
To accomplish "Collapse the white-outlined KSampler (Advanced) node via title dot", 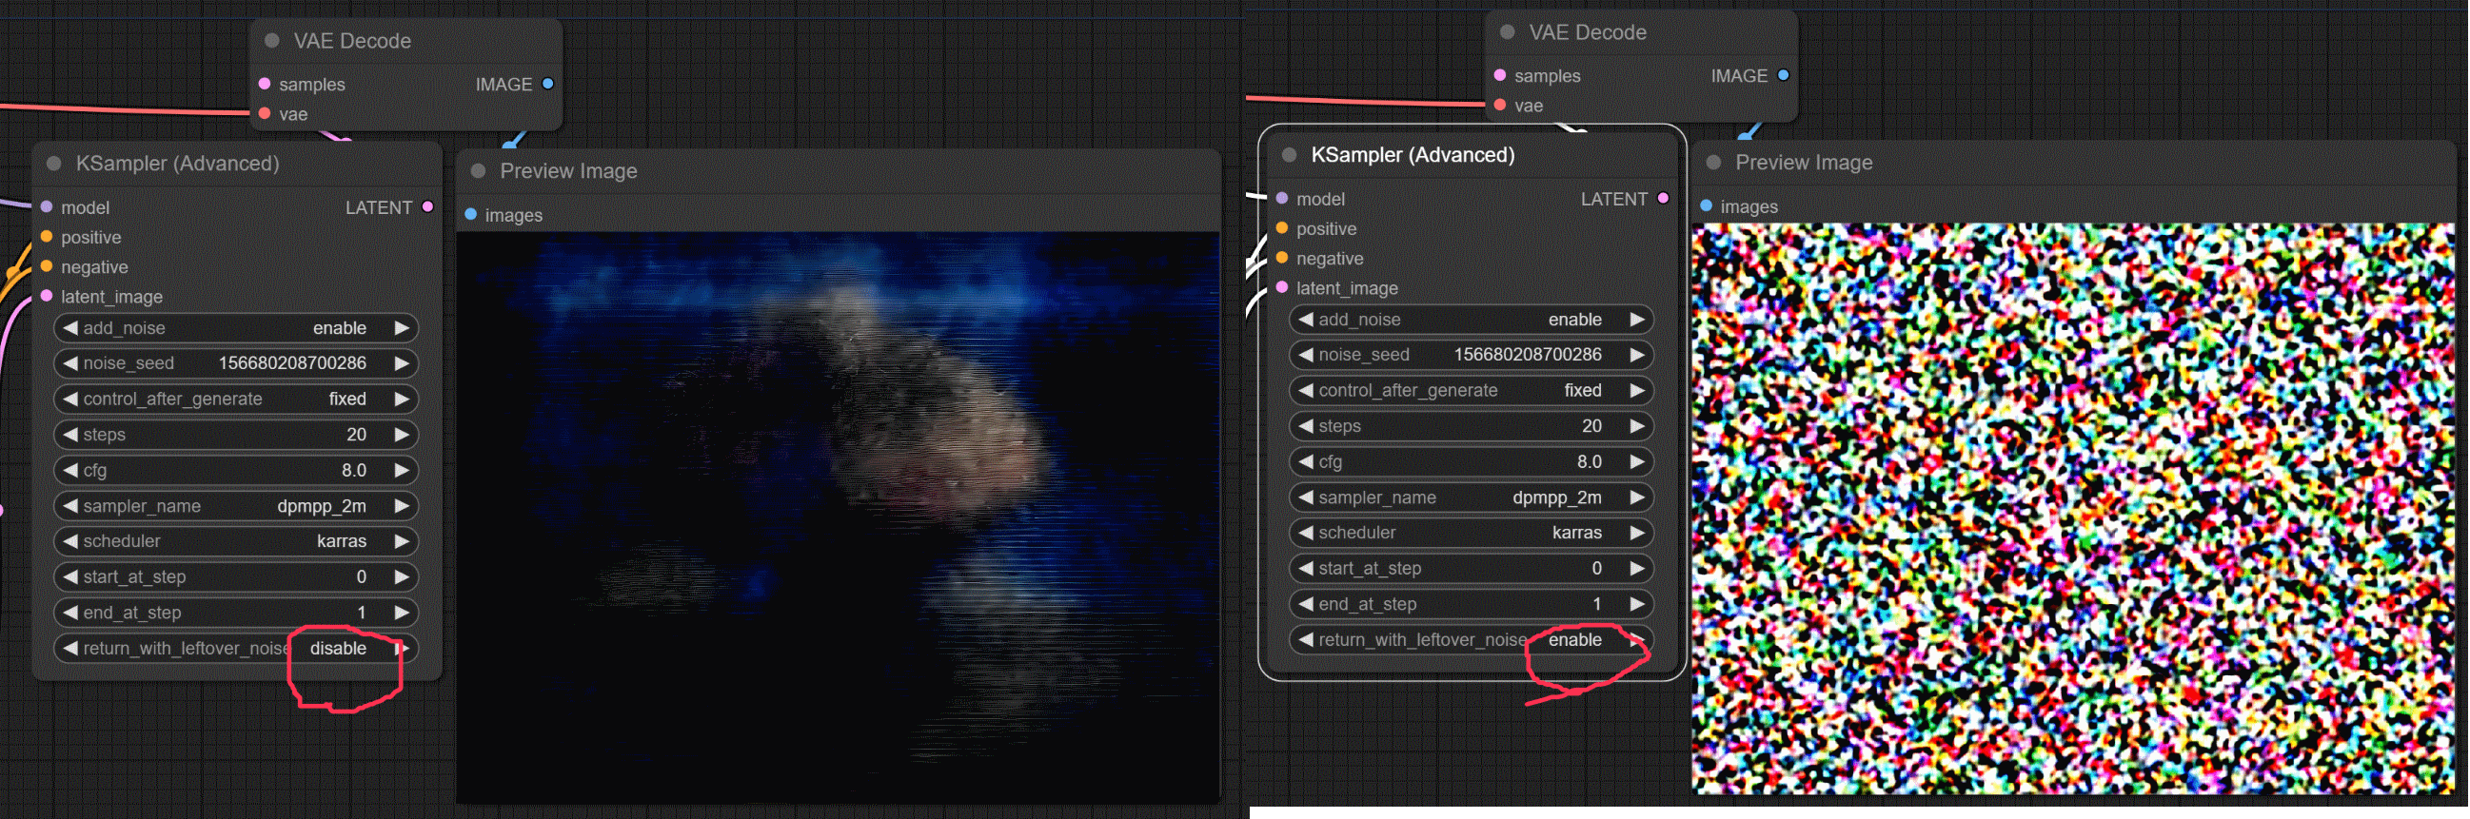I will tap(1289, 155).
